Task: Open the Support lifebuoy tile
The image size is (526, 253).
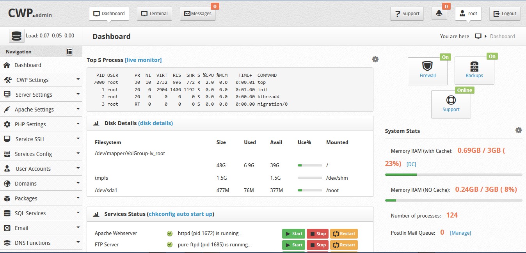Action: pos(451,104)
